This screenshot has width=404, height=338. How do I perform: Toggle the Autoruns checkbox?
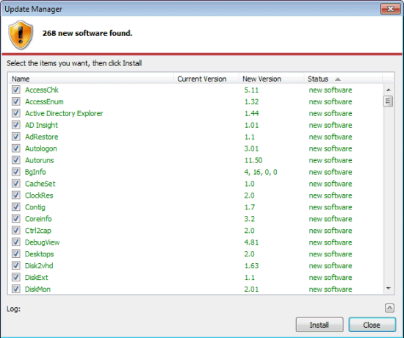tap(16, 160)
